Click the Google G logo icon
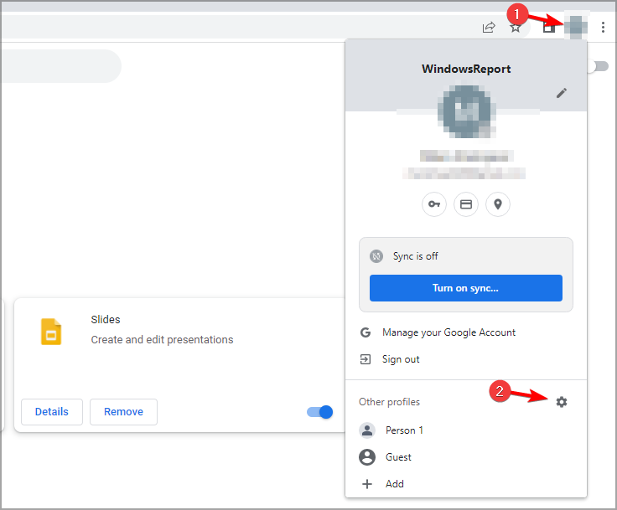The image size is (617, 510). click(x=366, y=332)
